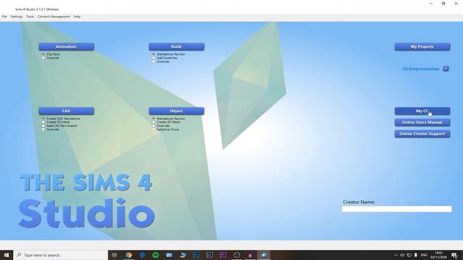Open Online Creator Support
Screen dimensions: 463x260
coord(422,134)
